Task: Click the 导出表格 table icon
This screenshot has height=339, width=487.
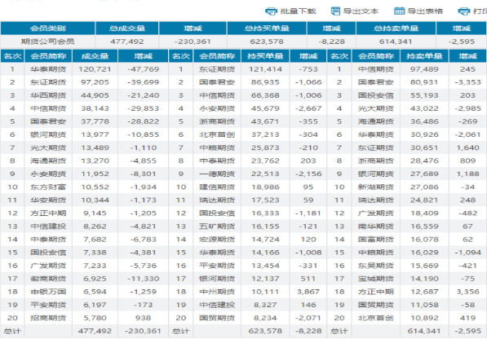Action: point(399,11)
